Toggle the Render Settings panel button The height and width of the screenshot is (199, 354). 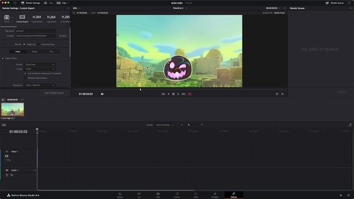30,3
